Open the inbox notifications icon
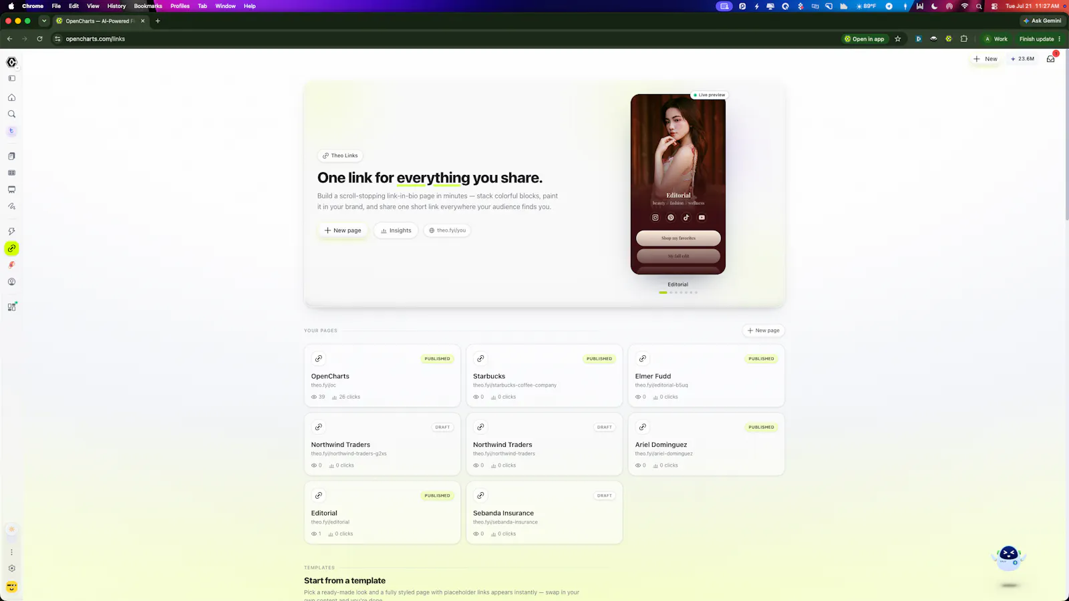The width and height of the screenshot is (1069, 601). pyautogui.click(x=1051, y=59)
